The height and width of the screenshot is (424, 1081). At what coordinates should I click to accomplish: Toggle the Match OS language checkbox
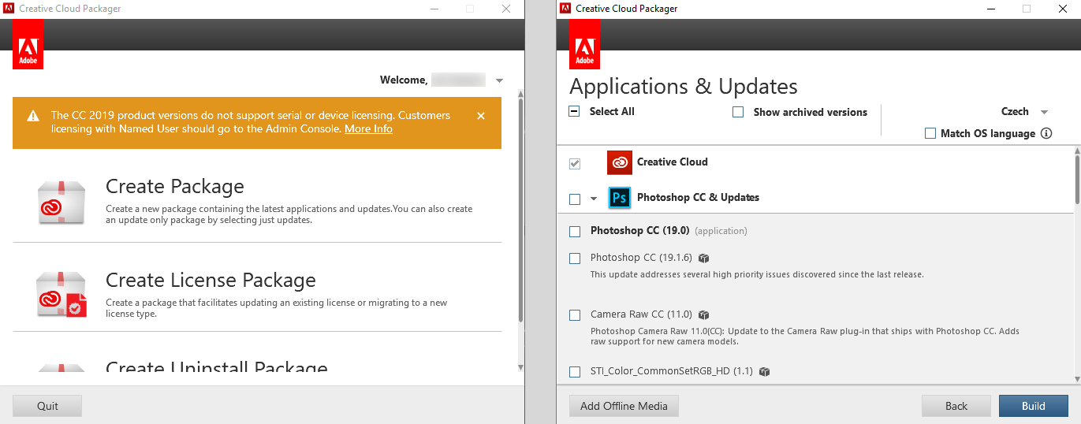pos(930,133)
